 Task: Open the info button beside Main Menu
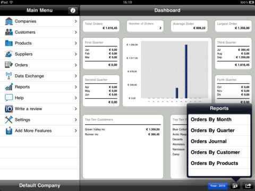click(73, 11)
